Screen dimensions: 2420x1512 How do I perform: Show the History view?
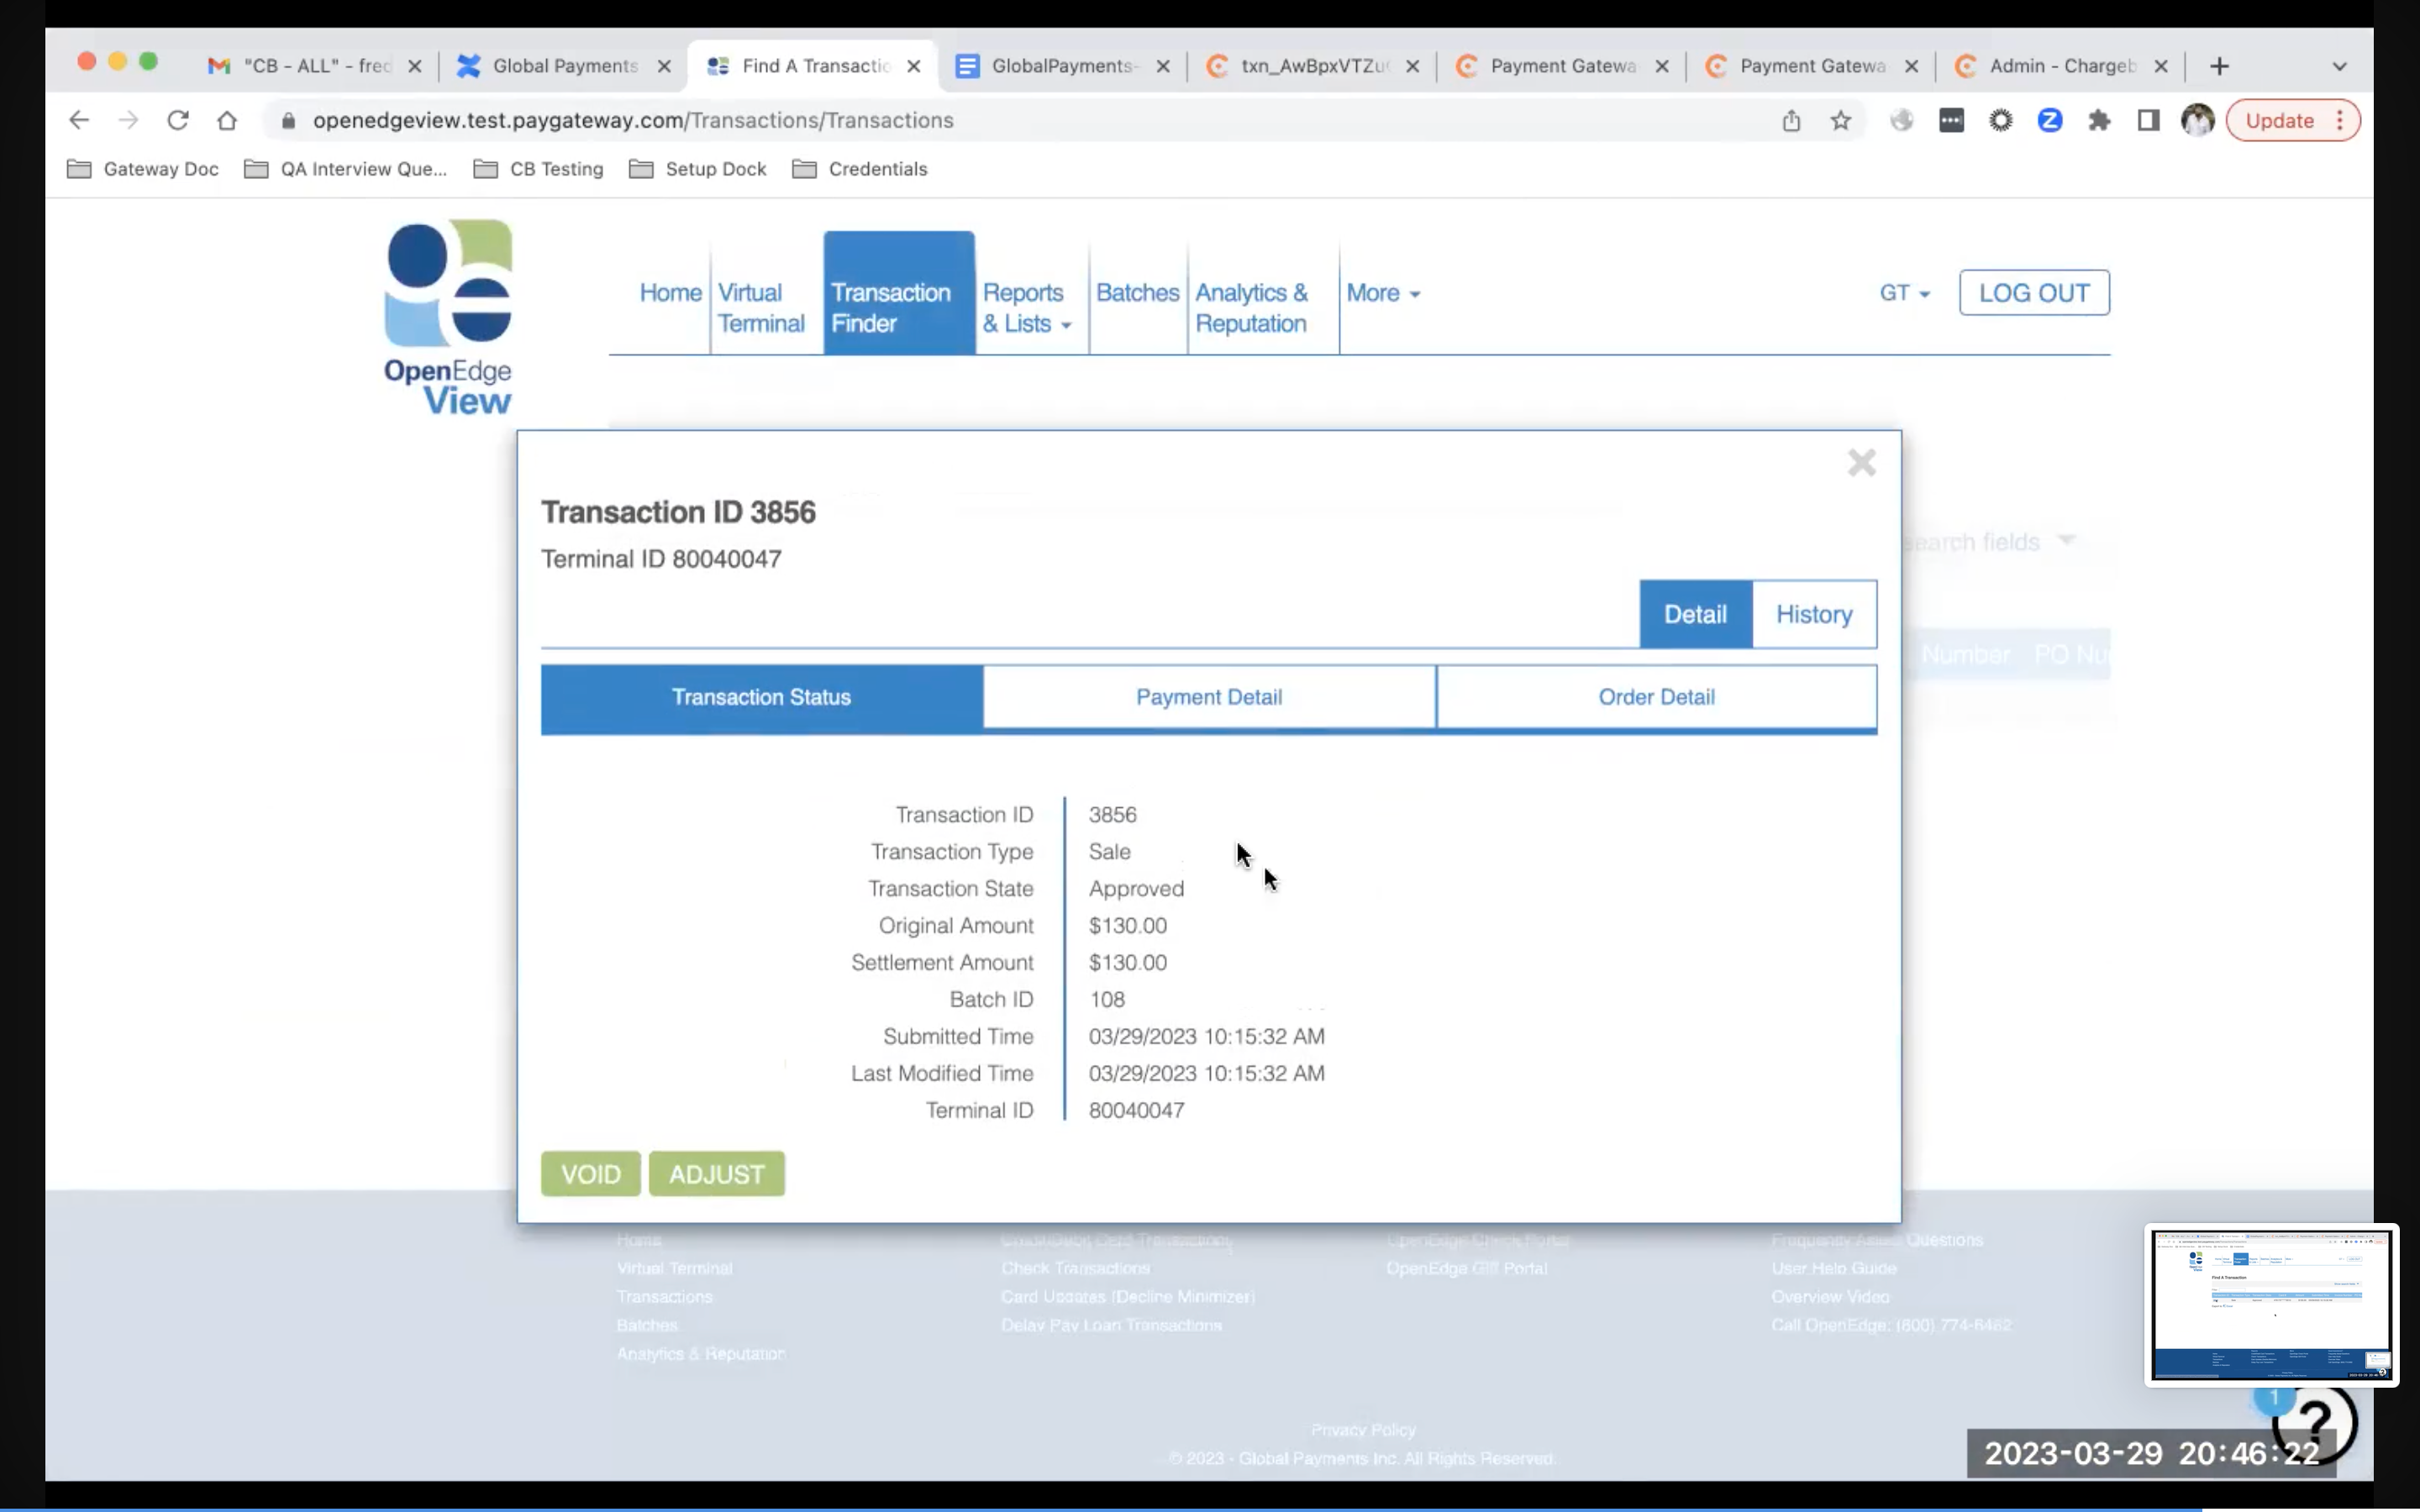pyautogui.click(x=1814, y=614)
